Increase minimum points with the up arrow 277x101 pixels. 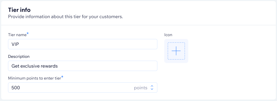coord(152,86)
